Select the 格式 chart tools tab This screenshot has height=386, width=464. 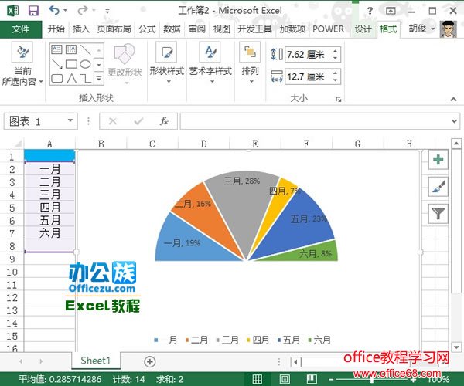point(388,29)
